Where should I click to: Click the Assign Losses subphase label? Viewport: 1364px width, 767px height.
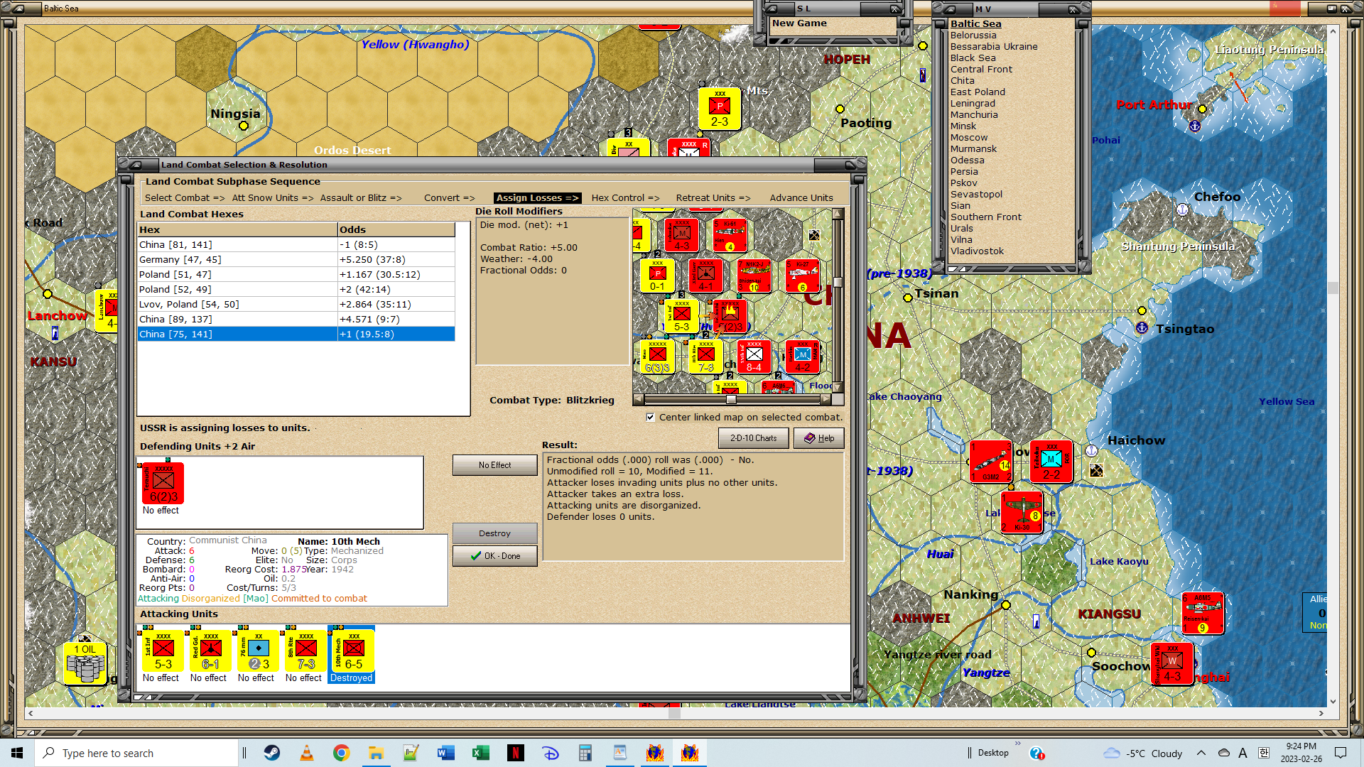(x=537, y=198)
